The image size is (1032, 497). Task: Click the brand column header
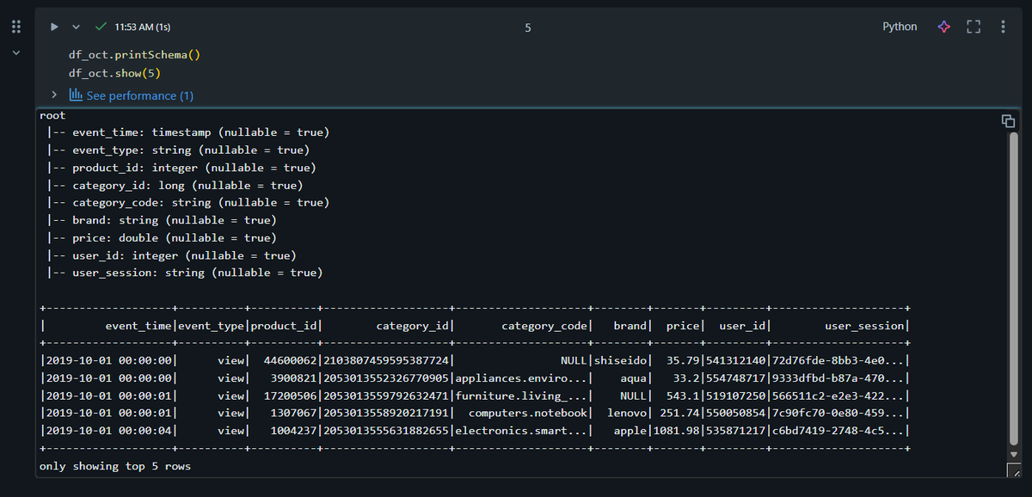point(630,326)
